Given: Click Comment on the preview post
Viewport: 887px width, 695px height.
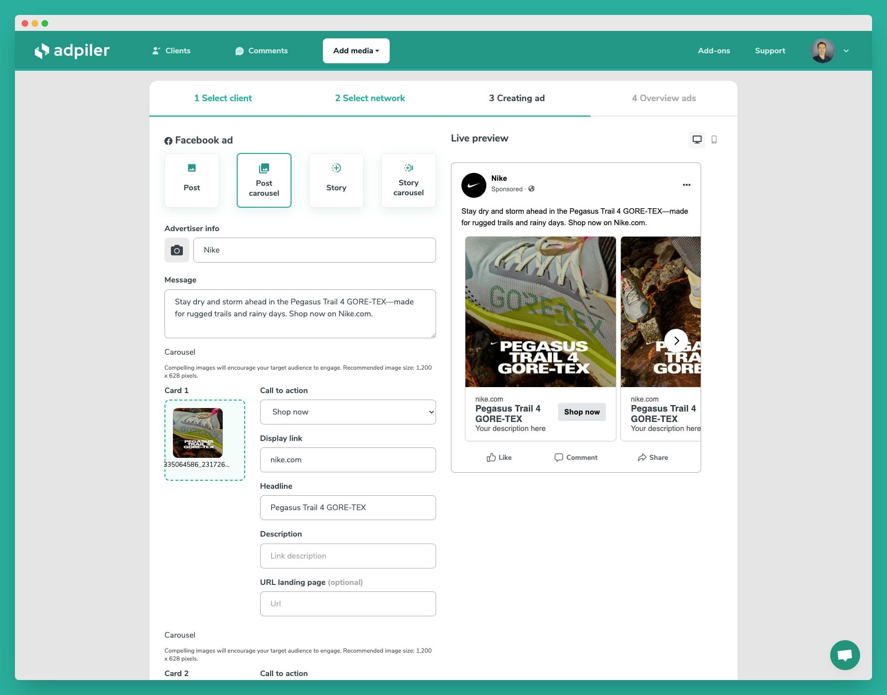Looking at the screenshot, I should click(576, 457).
